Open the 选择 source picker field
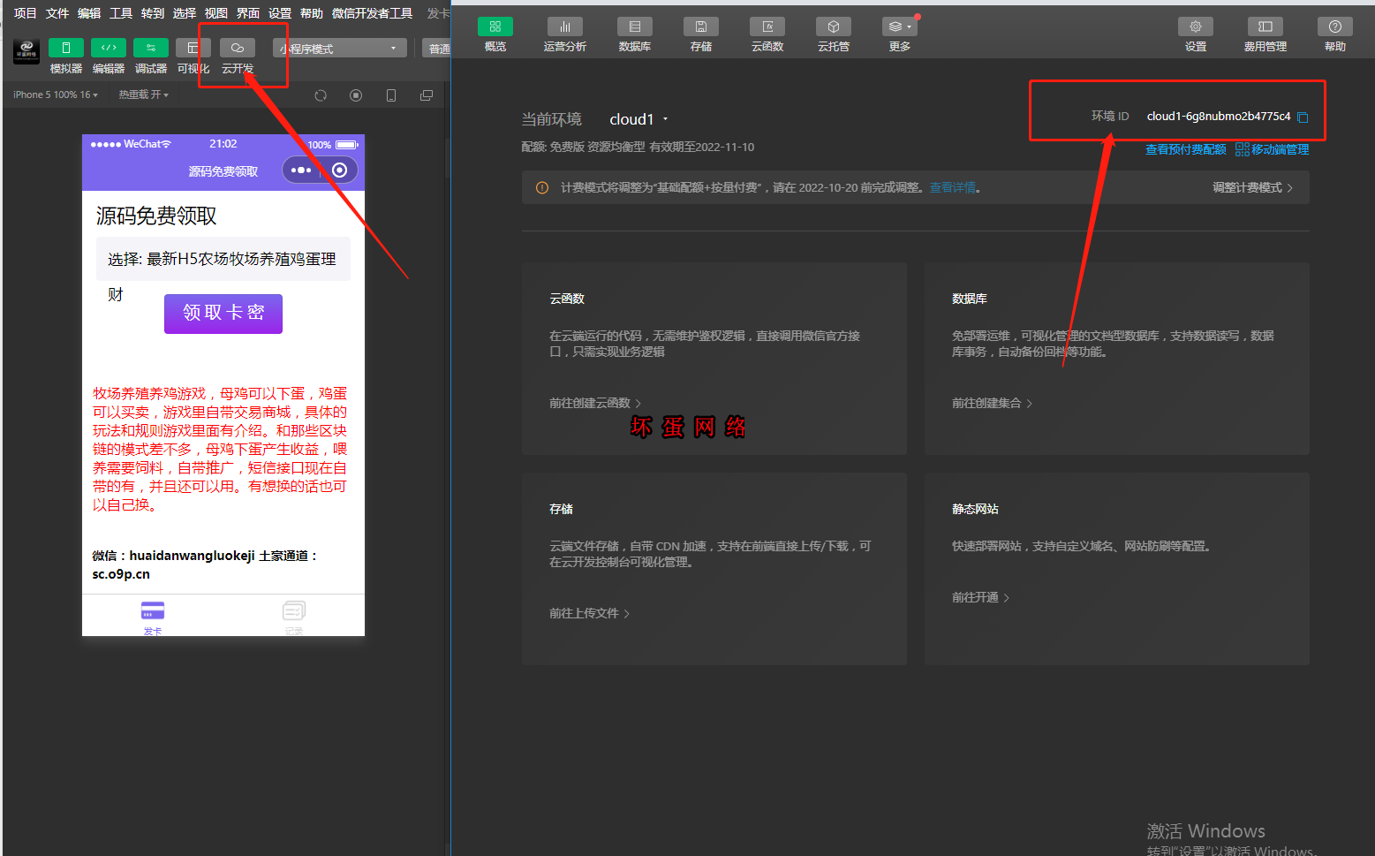 pos(223,259)
